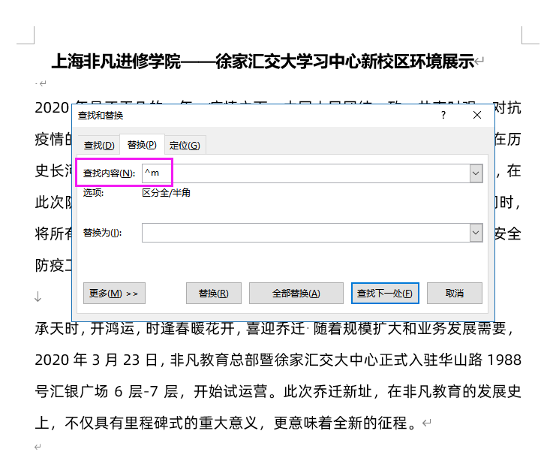The height and width of the screenshot is (458, 553).
Task: Click the 查找下一处(F) button
Action: [385, 294]
